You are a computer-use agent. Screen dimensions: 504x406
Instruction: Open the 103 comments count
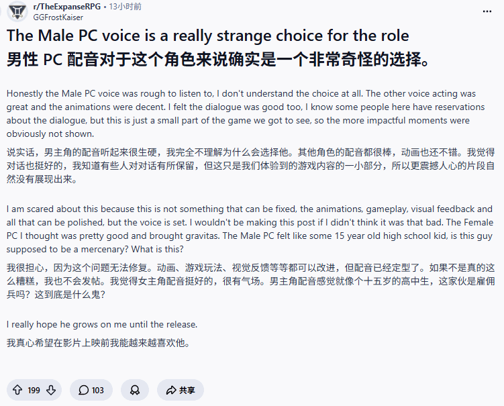[x=98, y=390]
